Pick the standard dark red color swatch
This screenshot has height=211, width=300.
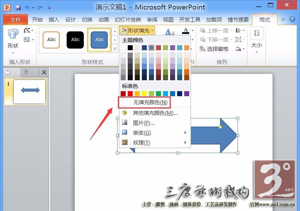click(x=123, y=94)
